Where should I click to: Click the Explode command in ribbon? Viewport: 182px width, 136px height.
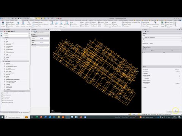114,24
